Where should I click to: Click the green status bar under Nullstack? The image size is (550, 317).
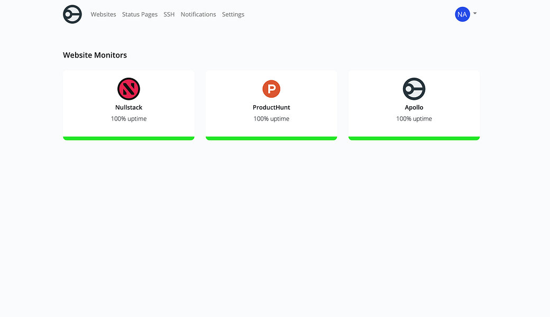coord(129,138)
